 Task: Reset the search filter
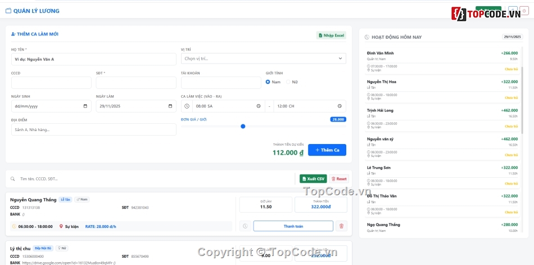point(339,179)
